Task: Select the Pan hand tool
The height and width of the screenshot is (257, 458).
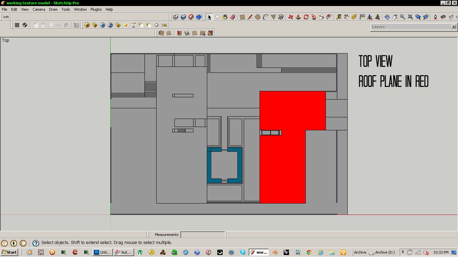Action: coord(395,17)
